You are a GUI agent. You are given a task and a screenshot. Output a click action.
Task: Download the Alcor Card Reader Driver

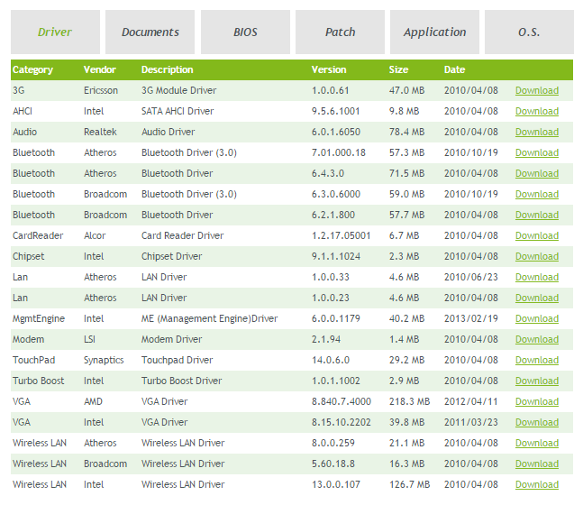[537, 236]
